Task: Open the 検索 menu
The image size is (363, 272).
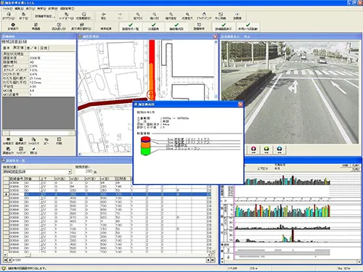Action: pos(41,8)
